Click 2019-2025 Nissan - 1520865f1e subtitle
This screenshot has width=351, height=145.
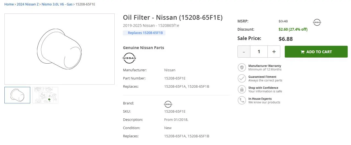151,25
